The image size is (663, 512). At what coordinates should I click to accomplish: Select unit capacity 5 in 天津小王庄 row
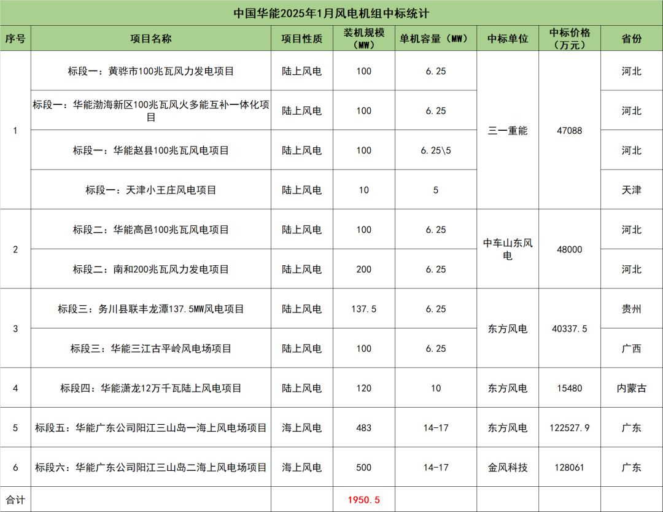coord(436,190)
